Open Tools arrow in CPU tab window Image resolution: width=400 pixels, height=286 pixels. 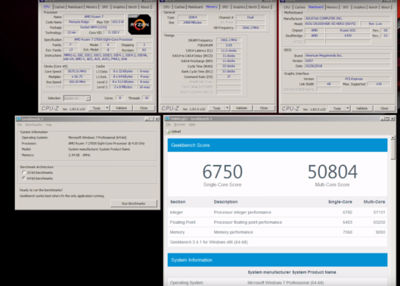pos(107,108)
